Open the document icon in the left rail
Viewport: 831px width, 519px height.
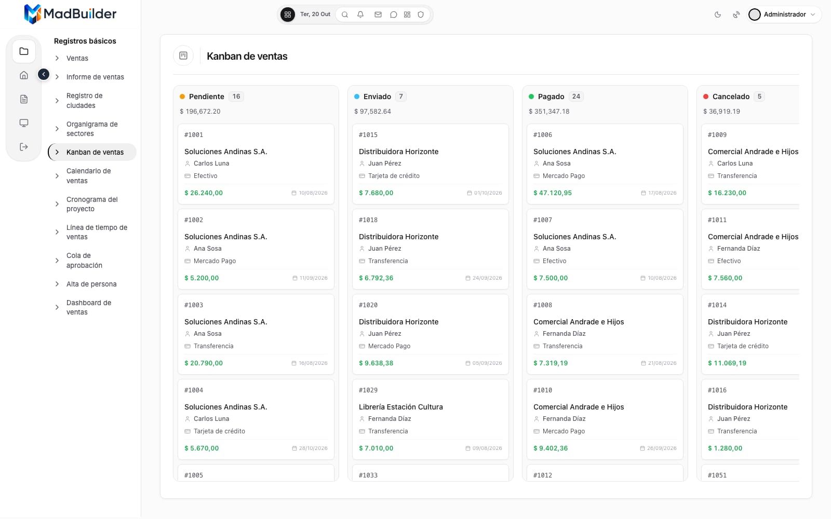[x=24, y=99]
